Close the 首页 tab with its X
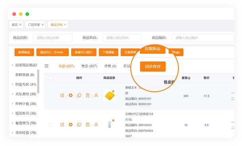The height and width of the screenshot is (146, 242). click(20, 25)
